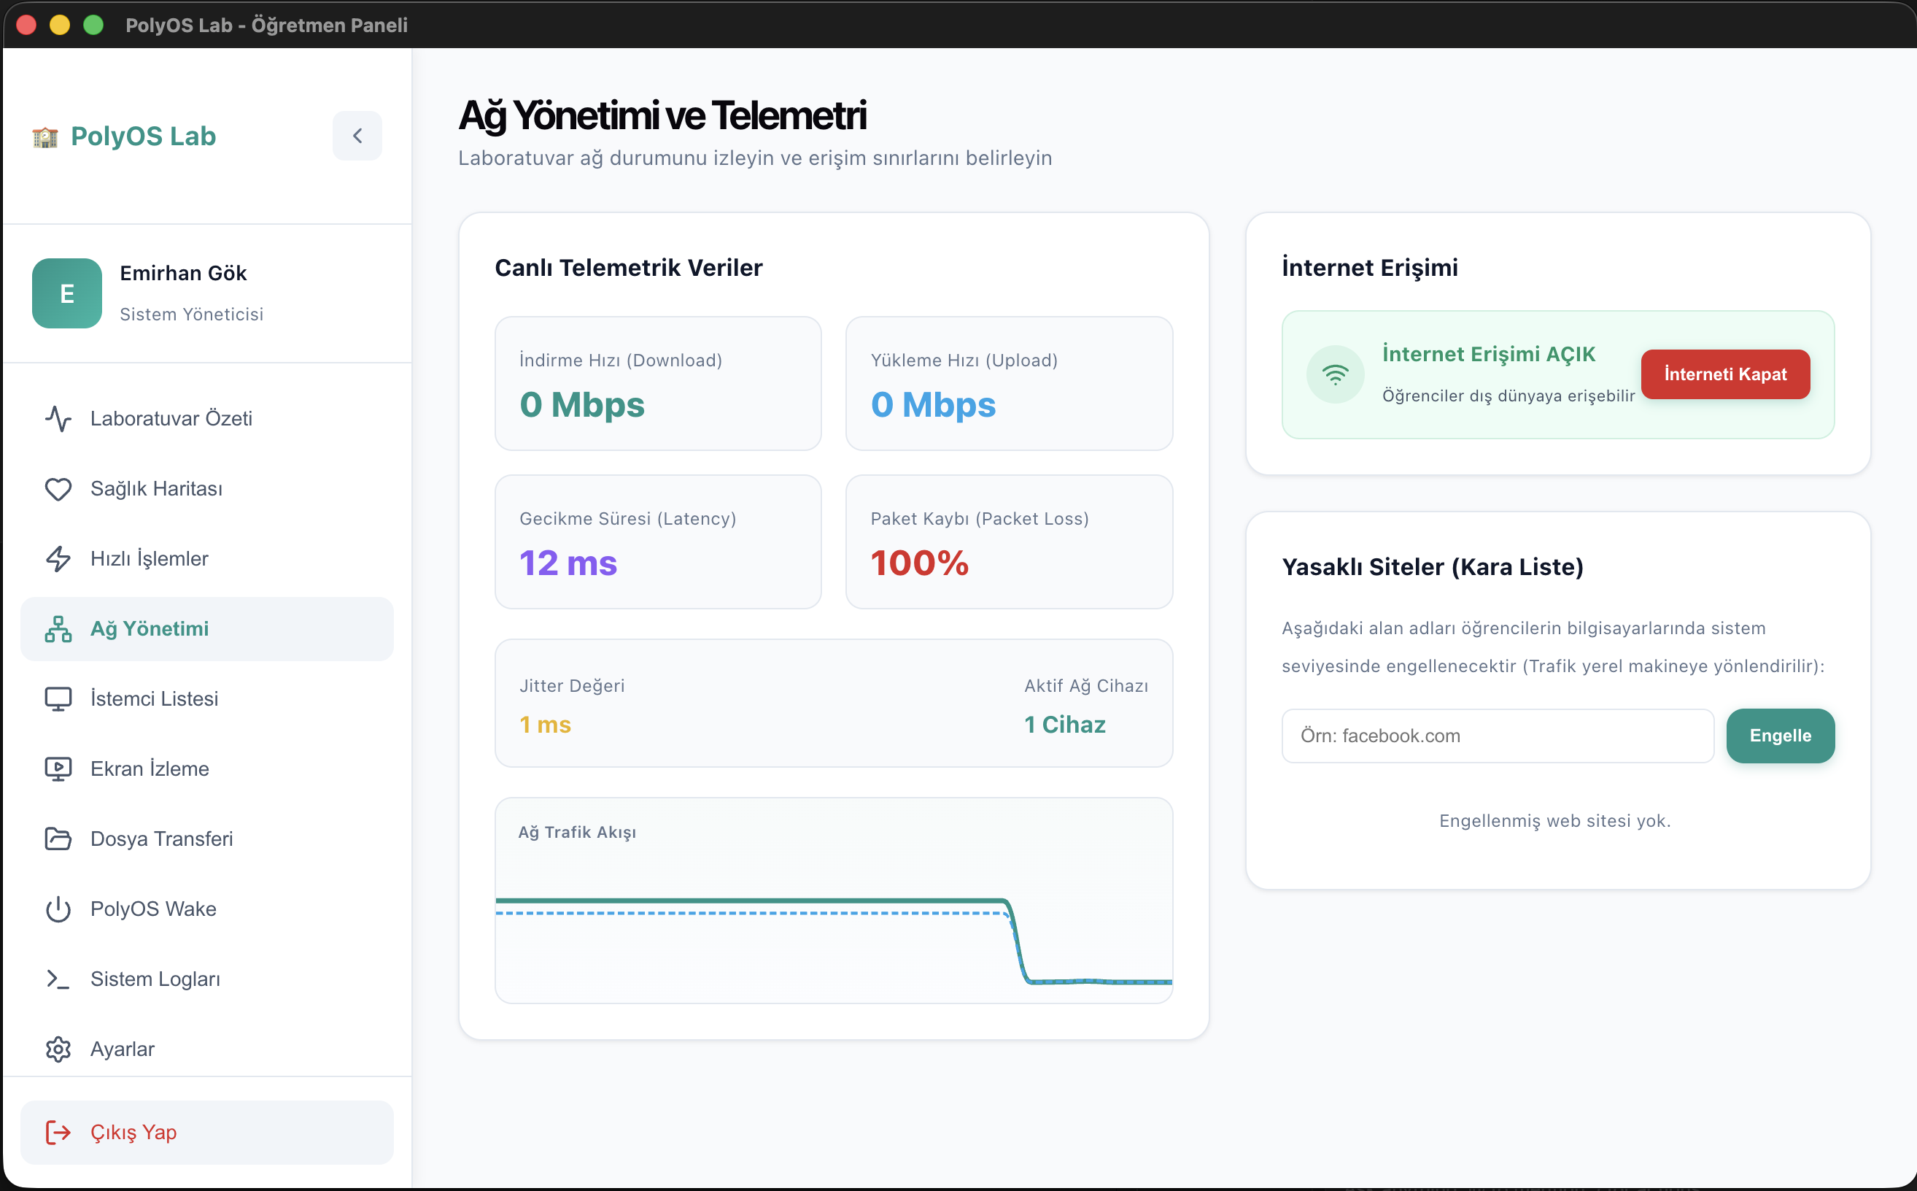Screen dimensions: 1917x1191
Task: Click Öğrenciler dış dünyaya erişebilir text
Action: click(x=1509, y=396)
